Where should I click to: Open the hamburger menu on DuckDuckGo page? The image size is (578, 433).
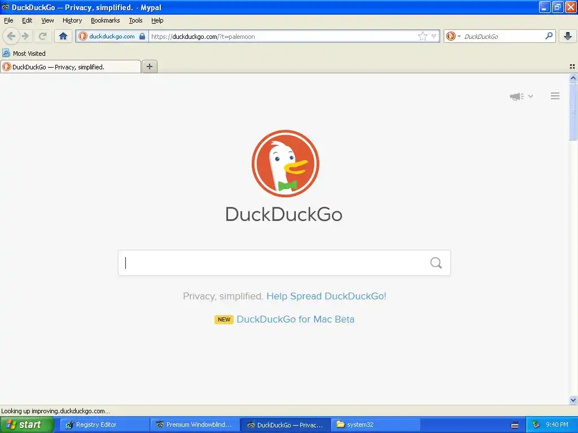555,96
